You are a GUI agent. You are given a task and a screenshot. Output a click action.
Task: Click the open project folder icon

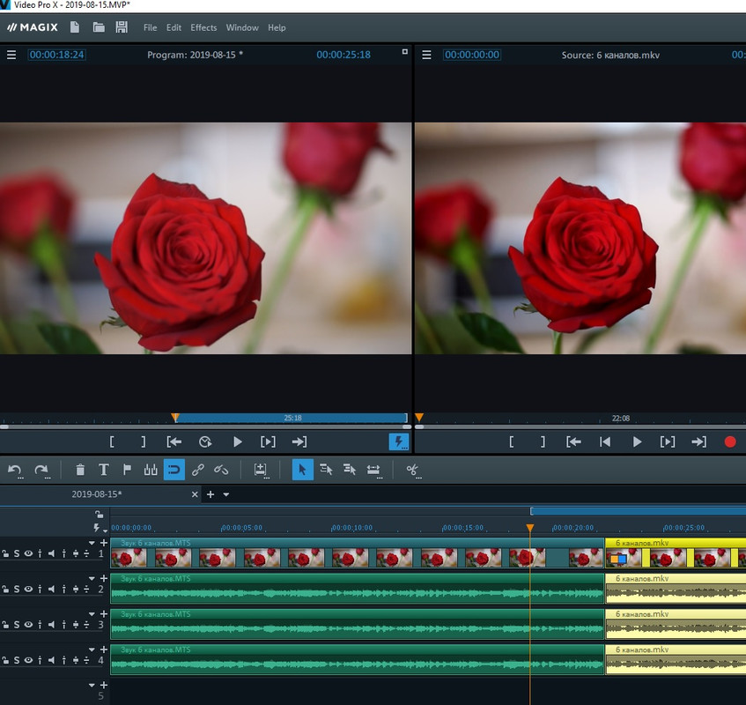click(x=99, y=27)
